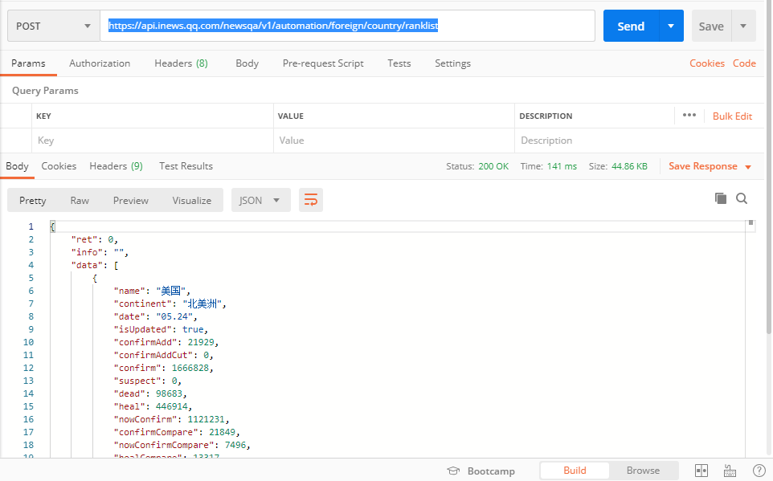Click Bulk Edit for query params
773x481 pixels.
[x=732, y=116]
